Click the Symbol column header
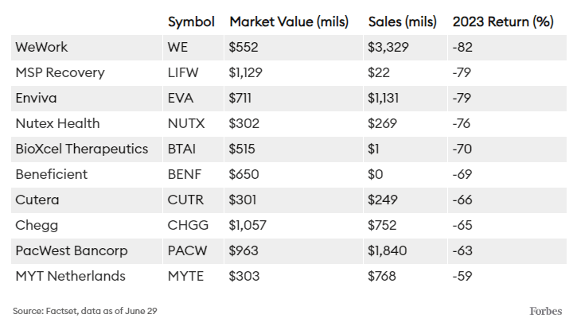Viewport: 573px width, 326px height. click(191, 21)
